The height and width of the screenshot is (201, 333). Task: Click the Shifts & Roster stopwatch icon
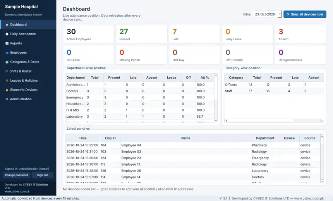[7, 71]
